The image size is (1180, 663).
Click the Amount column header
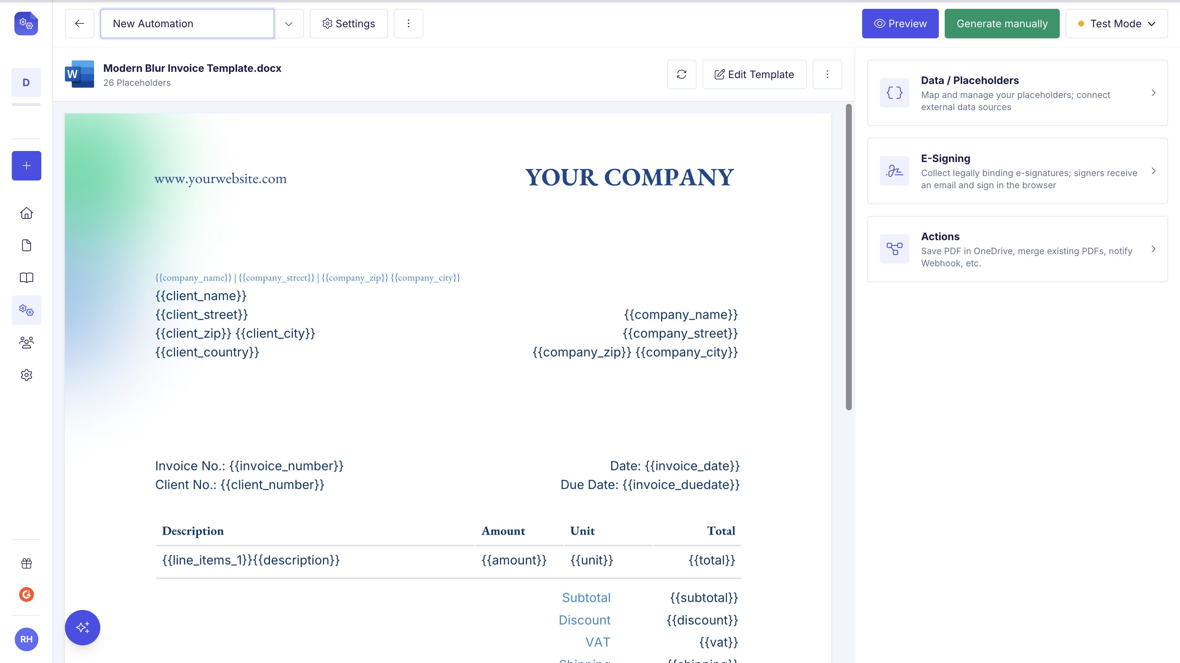pos(503,531)
